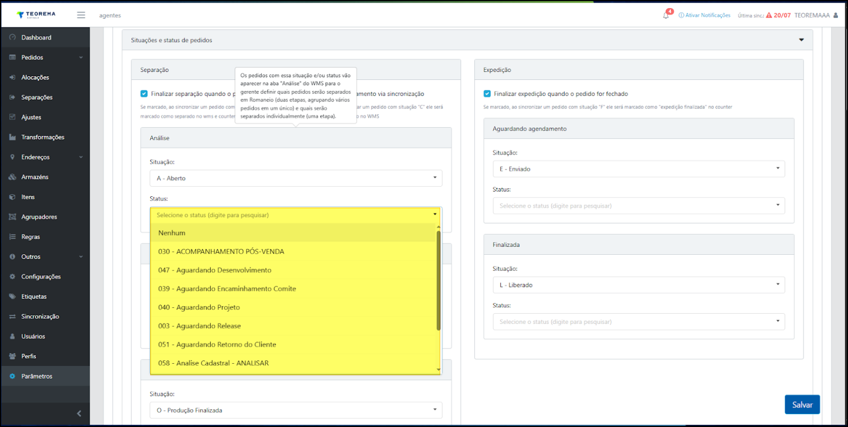Click the Salvar button
The width and height of the screenshot is (848, 427).
[802, 404]
